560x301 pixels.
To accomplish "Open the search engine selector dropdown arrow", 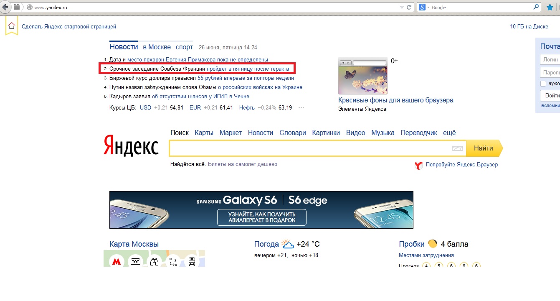I will (428, 7).
